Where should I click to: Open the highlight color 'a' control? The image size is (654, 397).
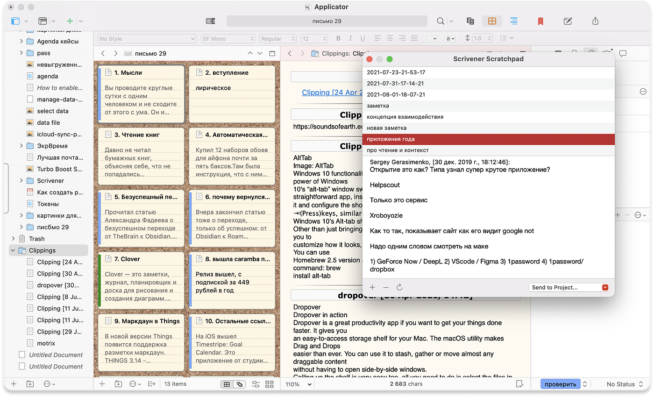click(450, 39)
